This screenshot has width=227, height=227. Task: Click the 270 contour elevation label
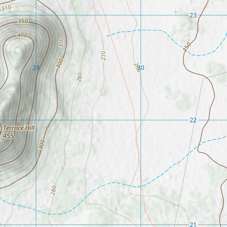(103, 56)
